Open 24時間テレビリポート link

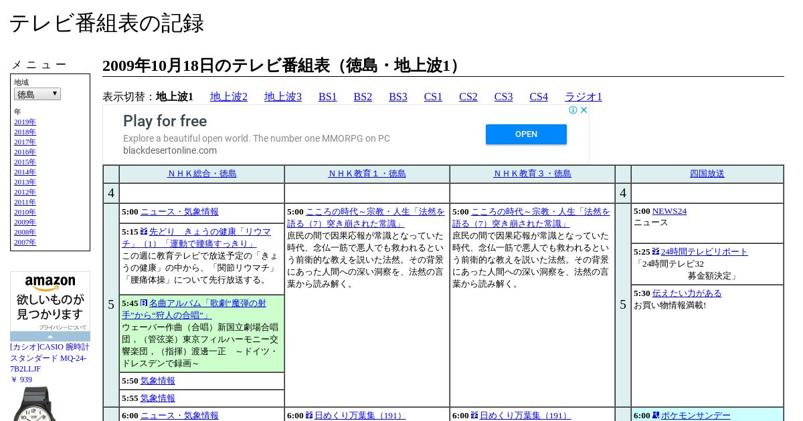click(x=705, y=252)
